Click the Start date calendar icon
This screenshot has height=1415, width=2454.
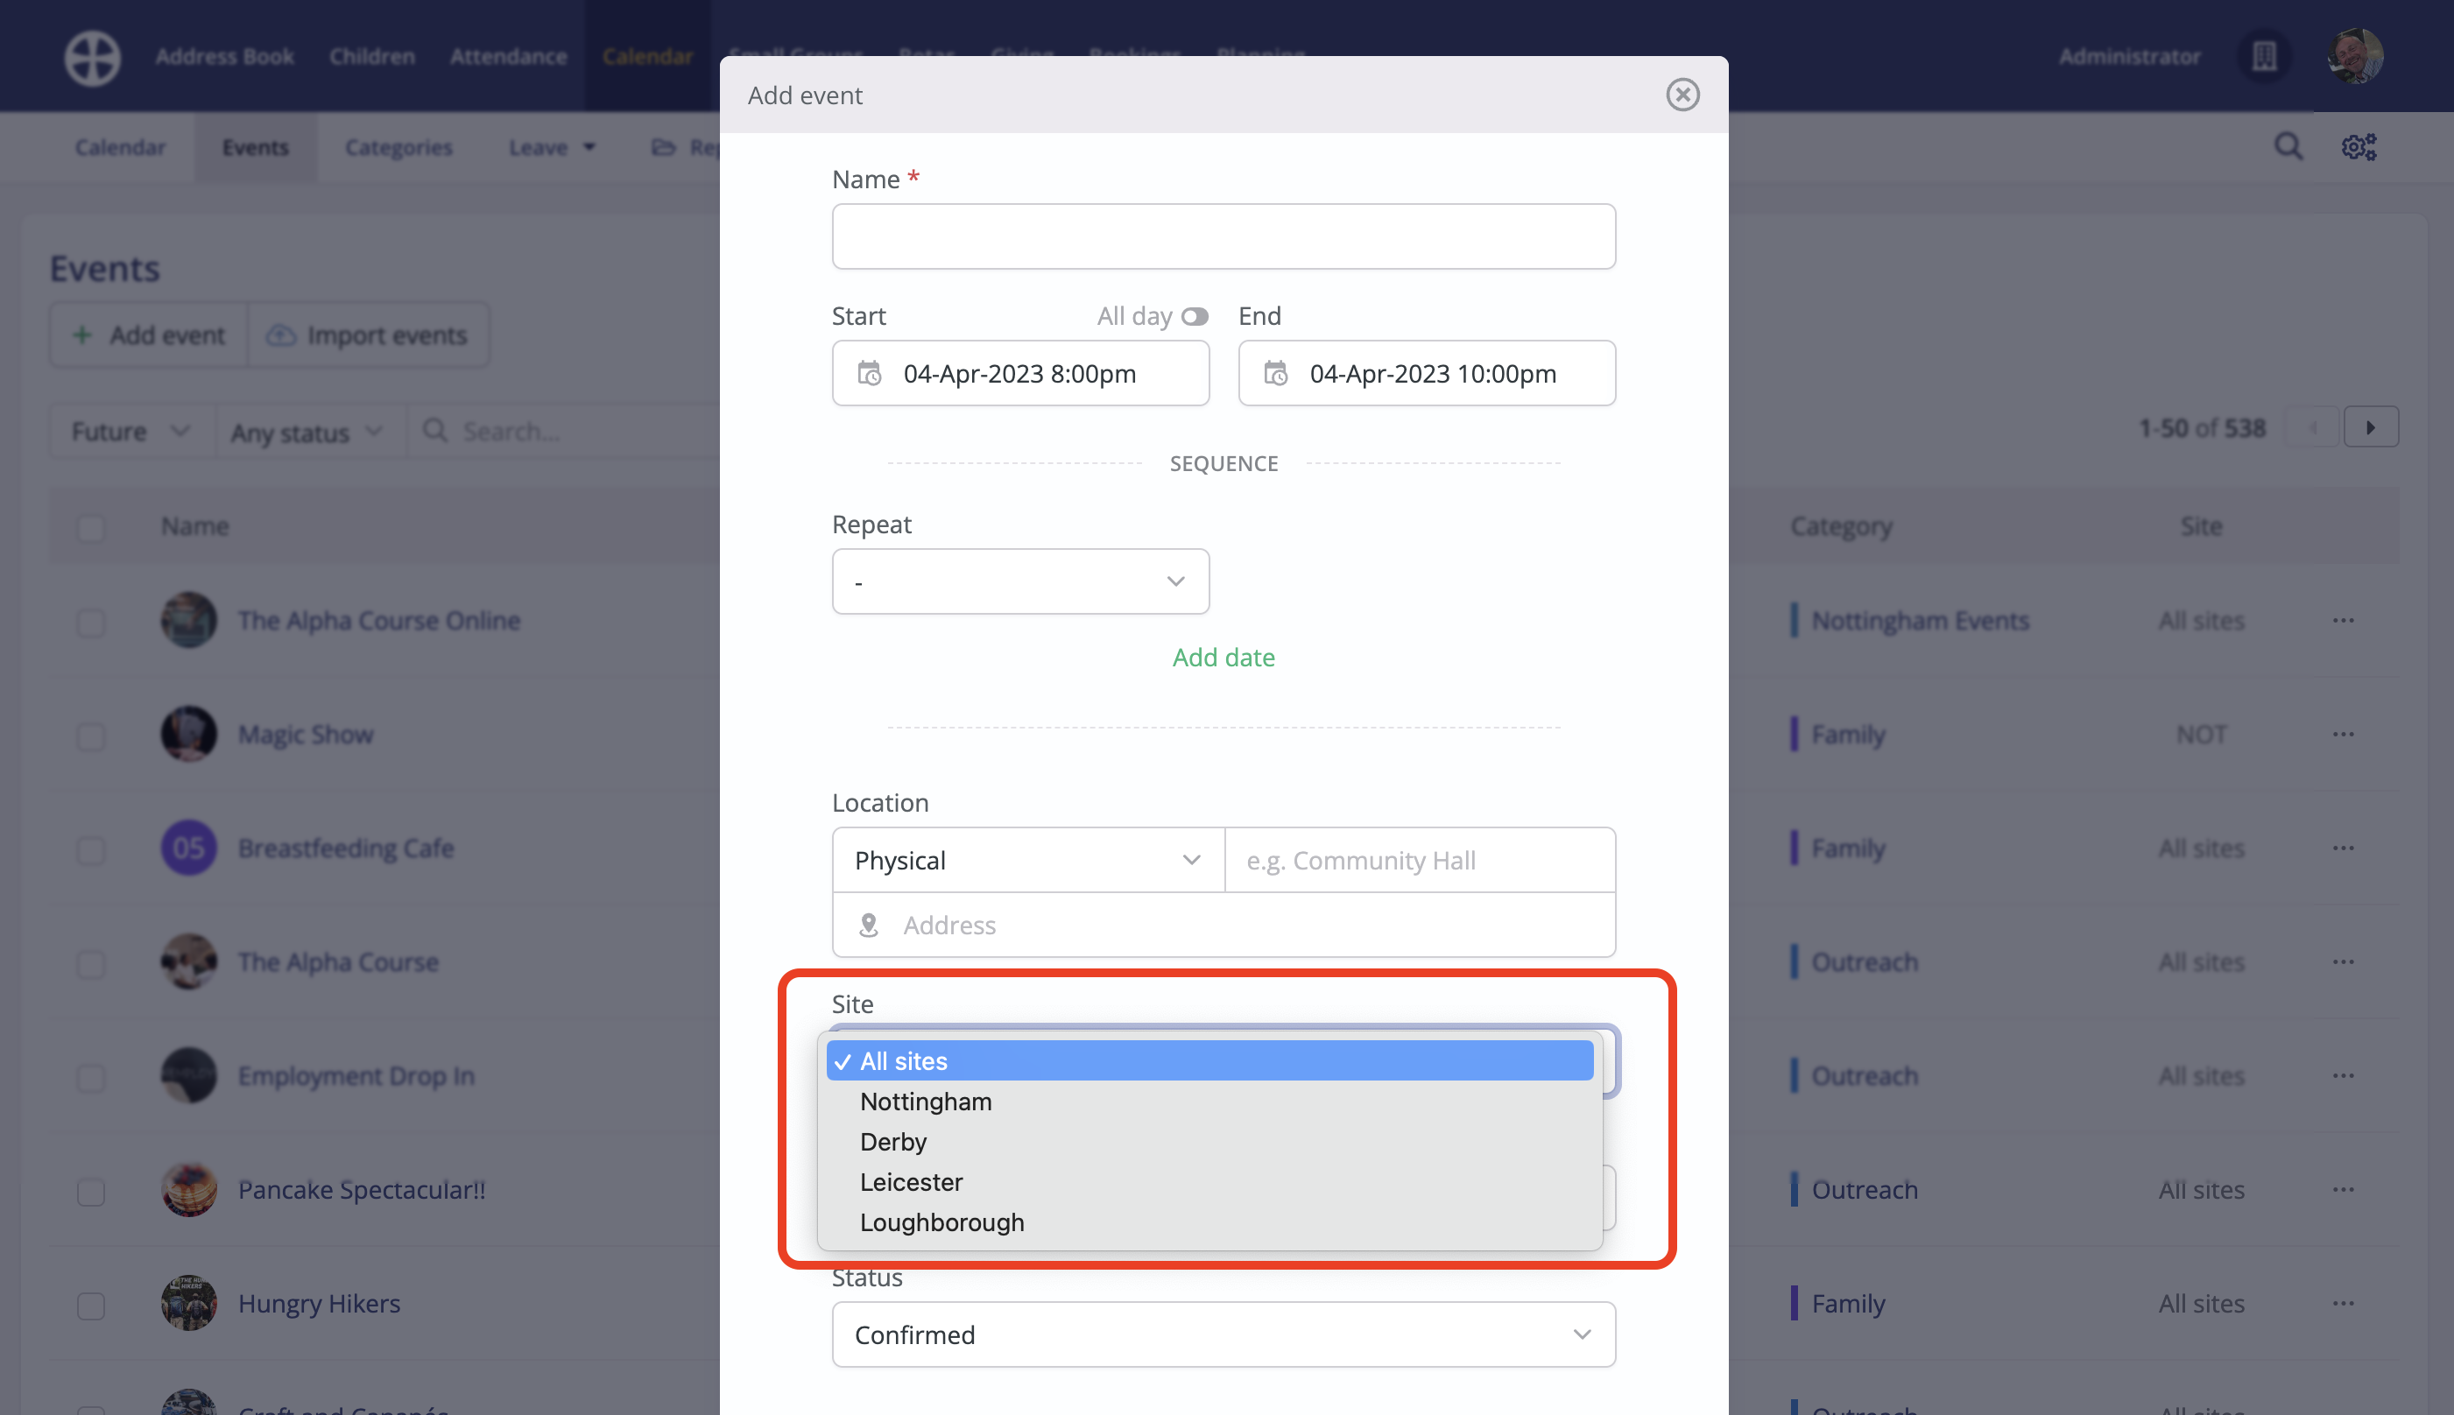(x=869, y=373)
